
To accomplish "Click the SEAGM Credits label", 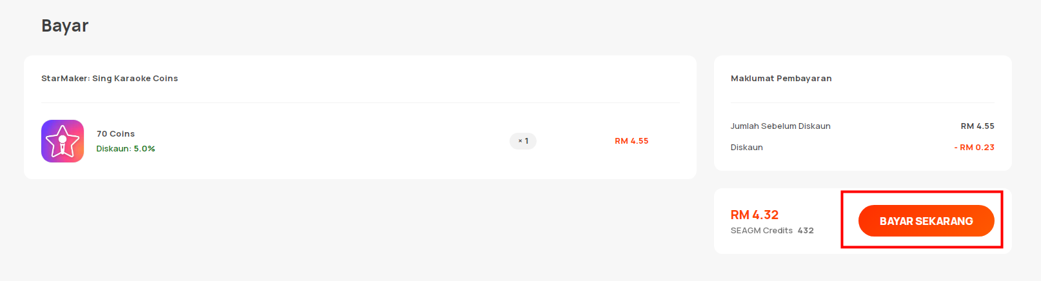I will click(761, 231).
